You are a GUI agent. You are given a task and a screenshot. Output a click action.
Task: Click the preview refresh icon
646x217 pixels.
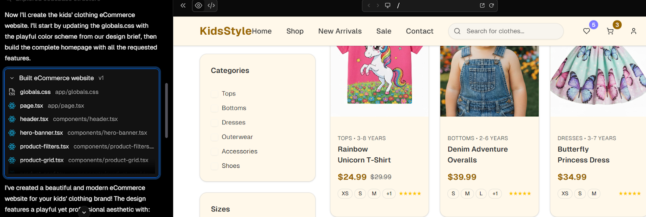pyautogui.click(x=491, y=6)
